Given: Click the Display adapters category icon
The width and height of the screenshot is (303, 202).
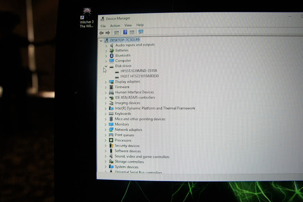Looking at the screenshot, I should (111, 82).
